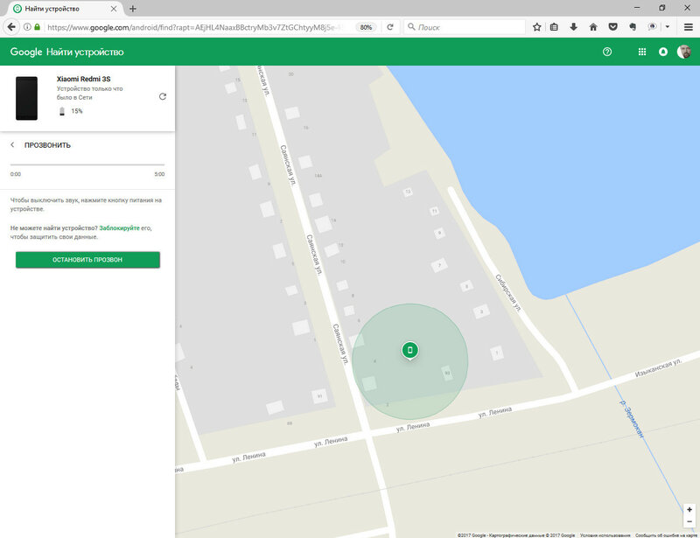
Task: Click the device location marker on map
Action: [x=409, y=351]
